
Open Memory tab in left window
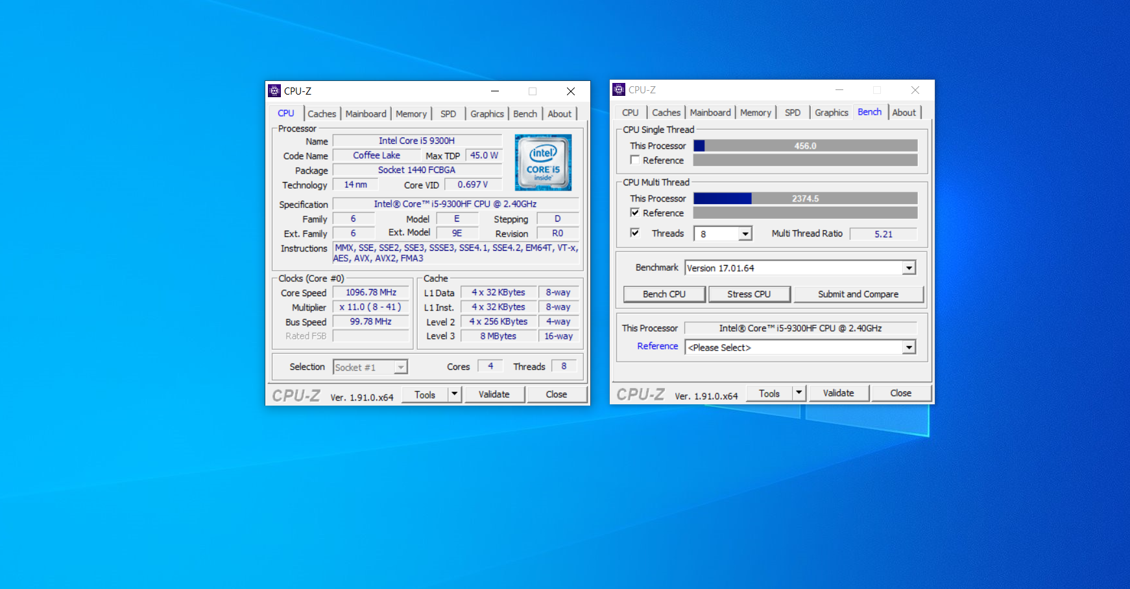click(411, 114)
